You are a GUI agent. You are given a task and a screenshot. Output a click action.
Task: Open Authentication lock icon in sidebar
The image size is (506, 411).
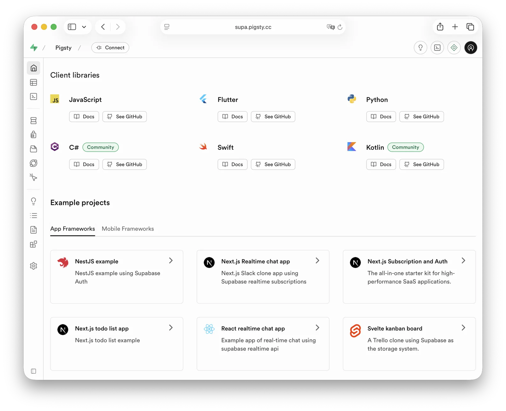point(34,135)
